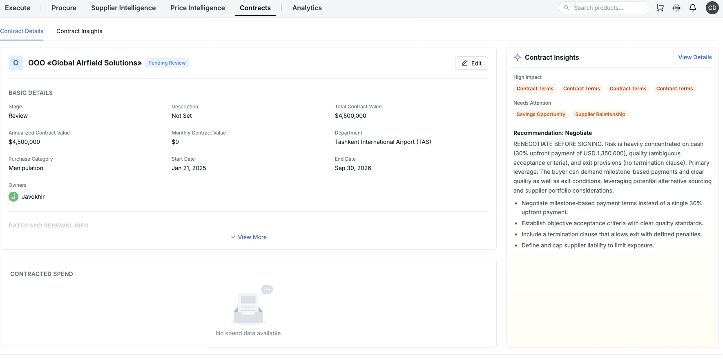The height and width of the screenshot is (359, 723).
Task: Click the supplier name Global Airfield Solutions
Action: [x=85, y=63]
